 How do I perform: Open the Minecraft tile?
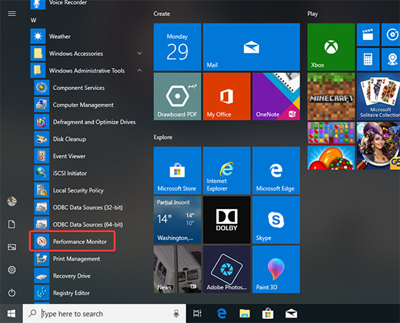[x=331, y=96]
